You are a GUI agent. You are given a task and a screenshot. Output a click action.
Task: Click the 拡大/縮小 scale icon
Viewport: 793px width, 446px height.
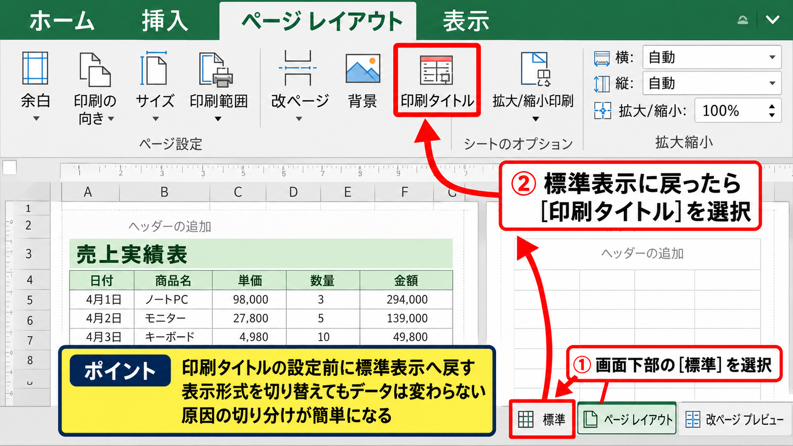coord(602,111)
